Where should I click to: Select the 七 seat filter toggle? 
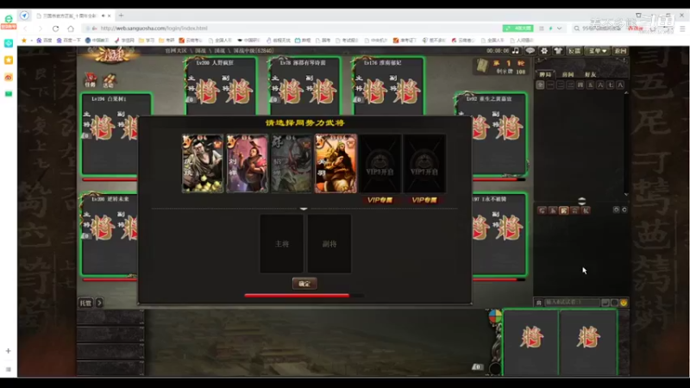(x=611, y=84)
